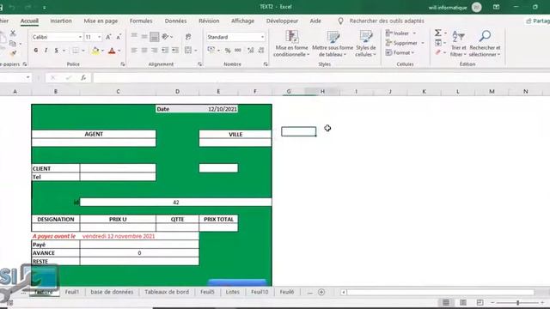Open the Formules ribbon tab

pos(141,21)
